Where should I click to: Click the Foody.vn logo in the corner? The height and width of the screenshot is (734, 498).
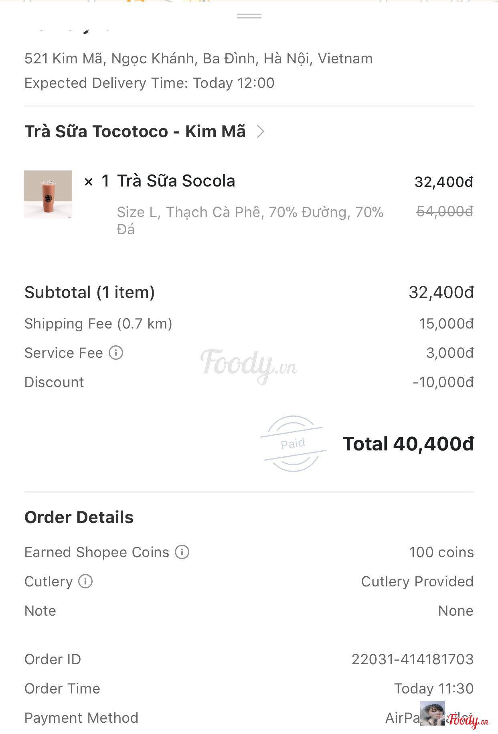pos(468,720)
